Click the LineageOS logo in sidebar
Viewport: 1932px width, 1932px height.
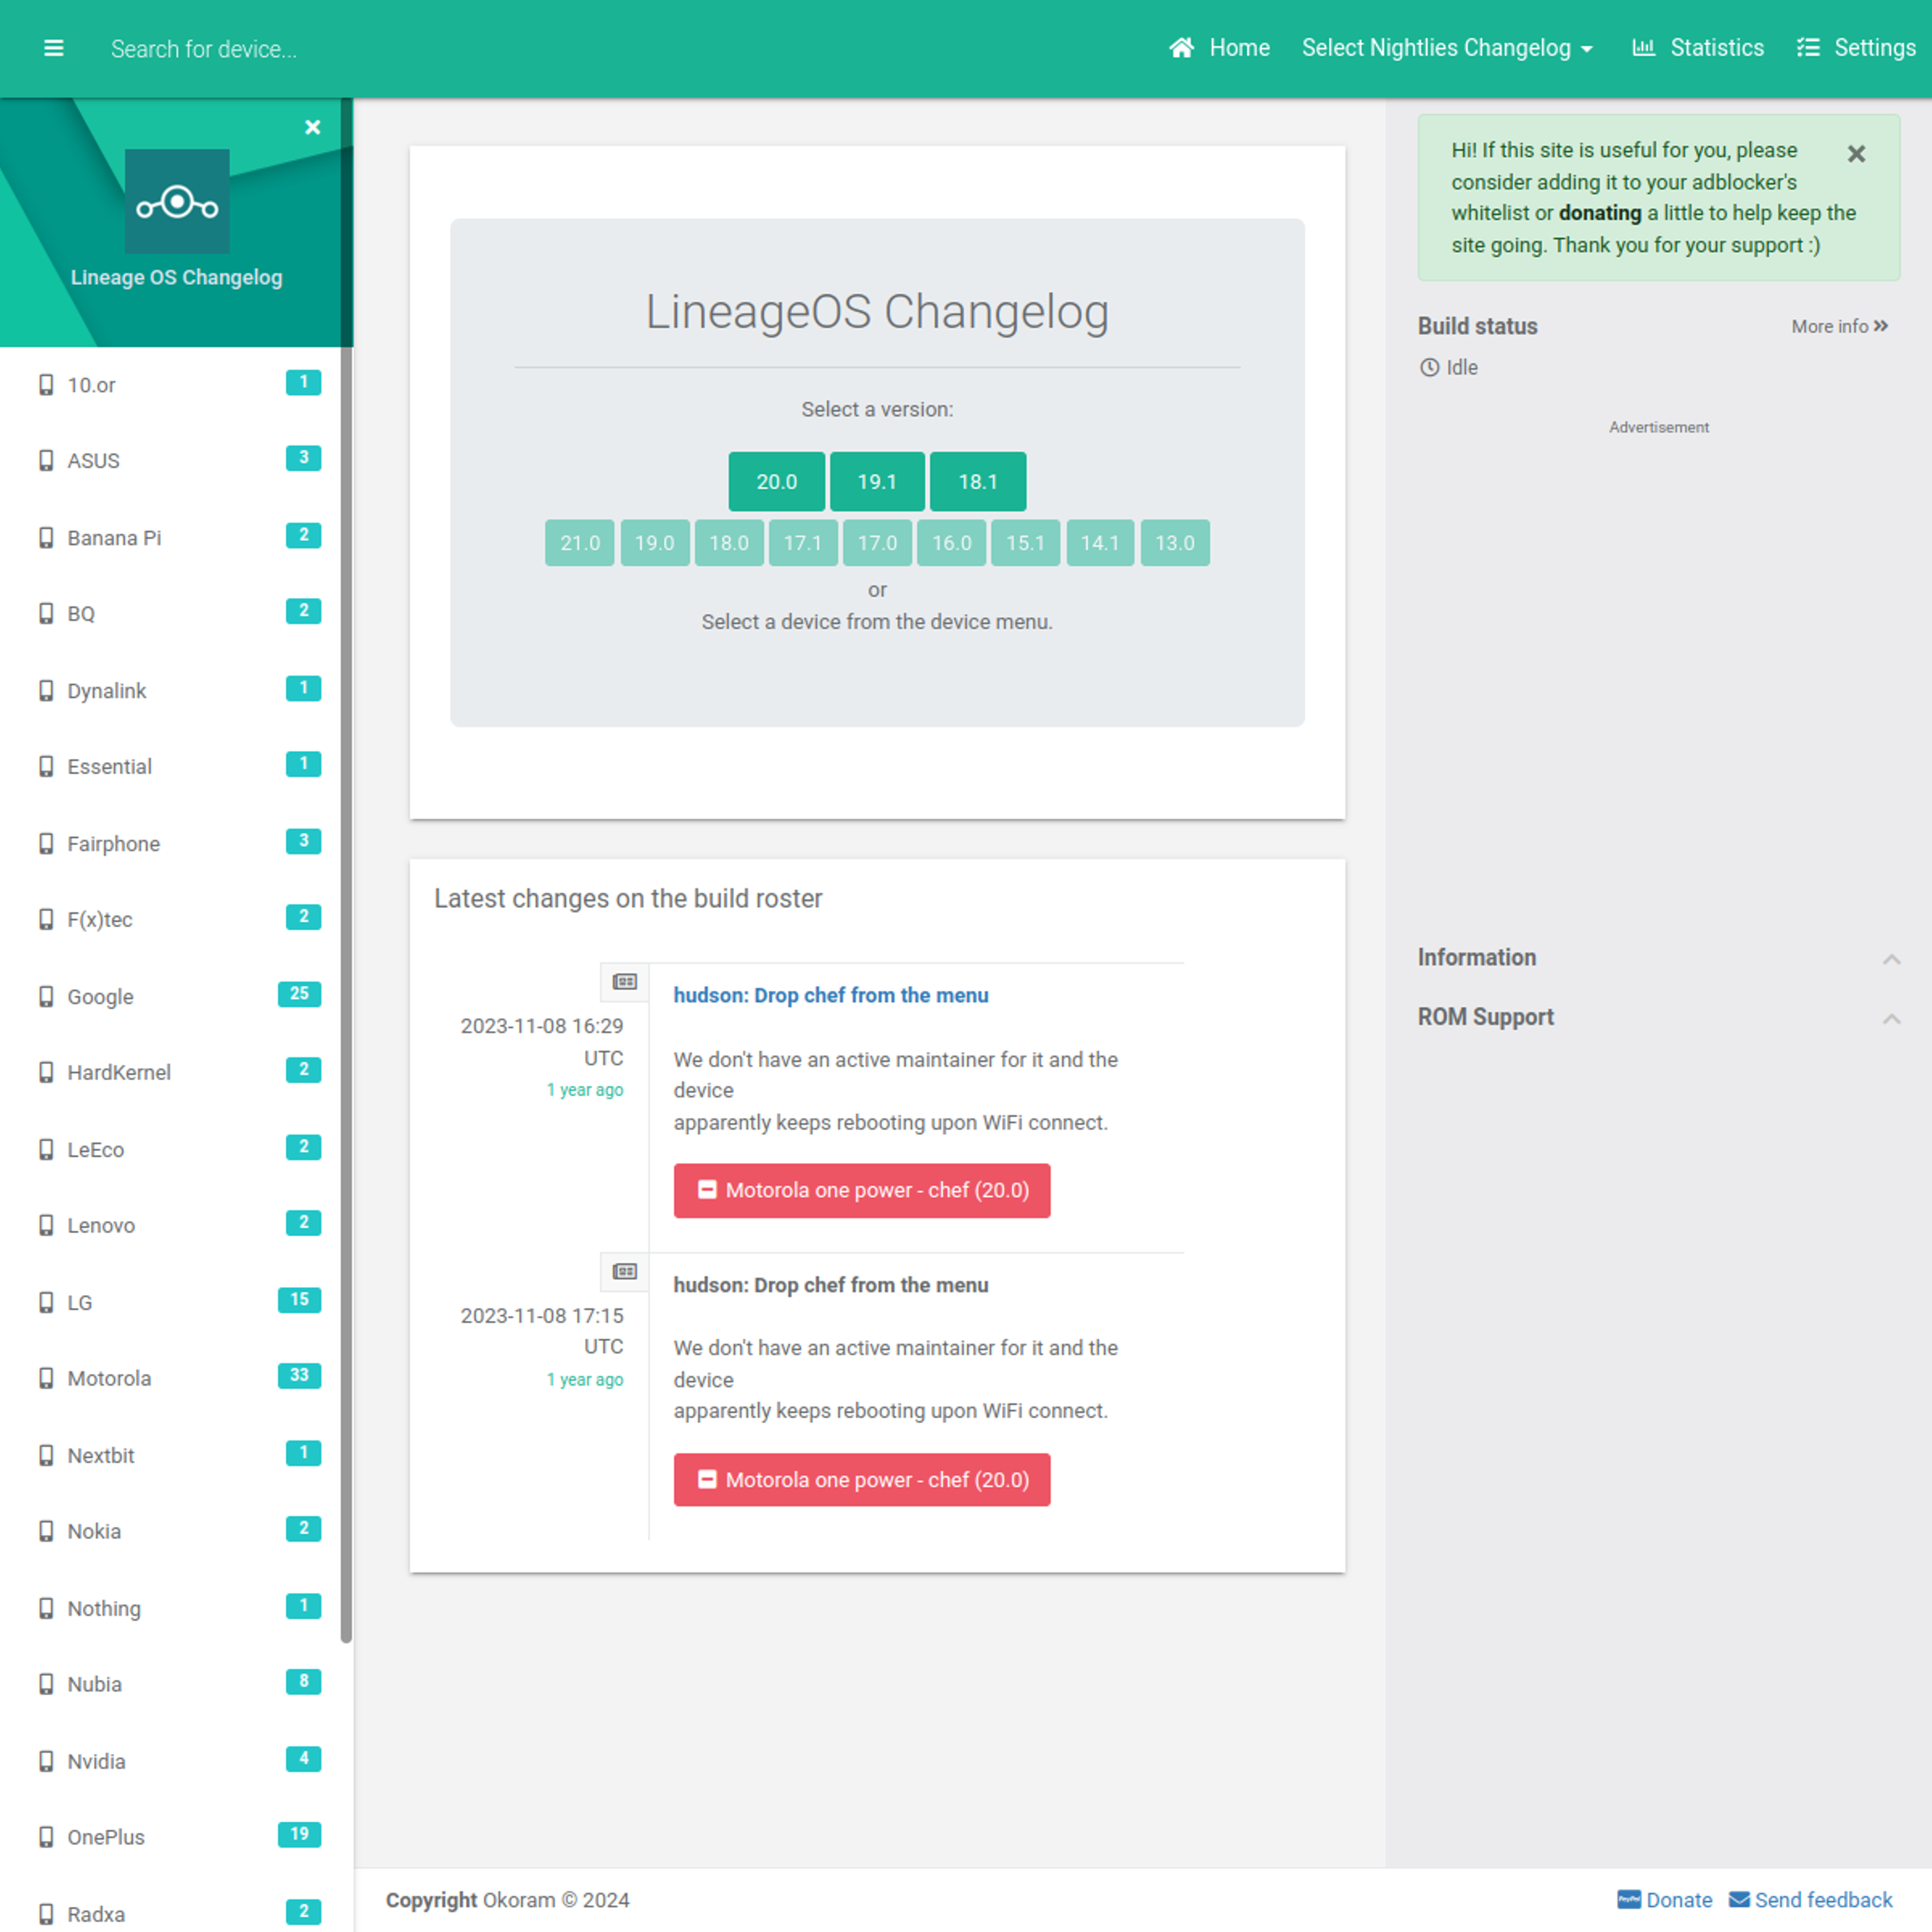point(177,201)
